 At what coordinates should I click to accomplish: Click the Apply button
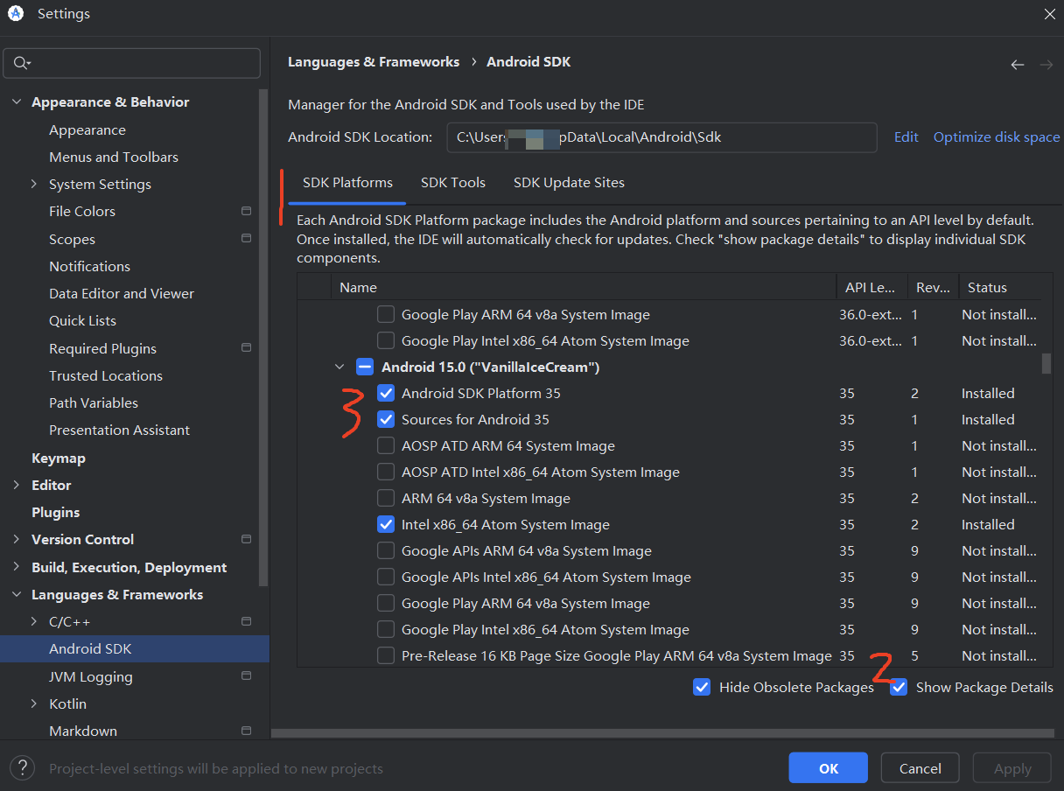pyautogui.click(x=1012, y=768)
